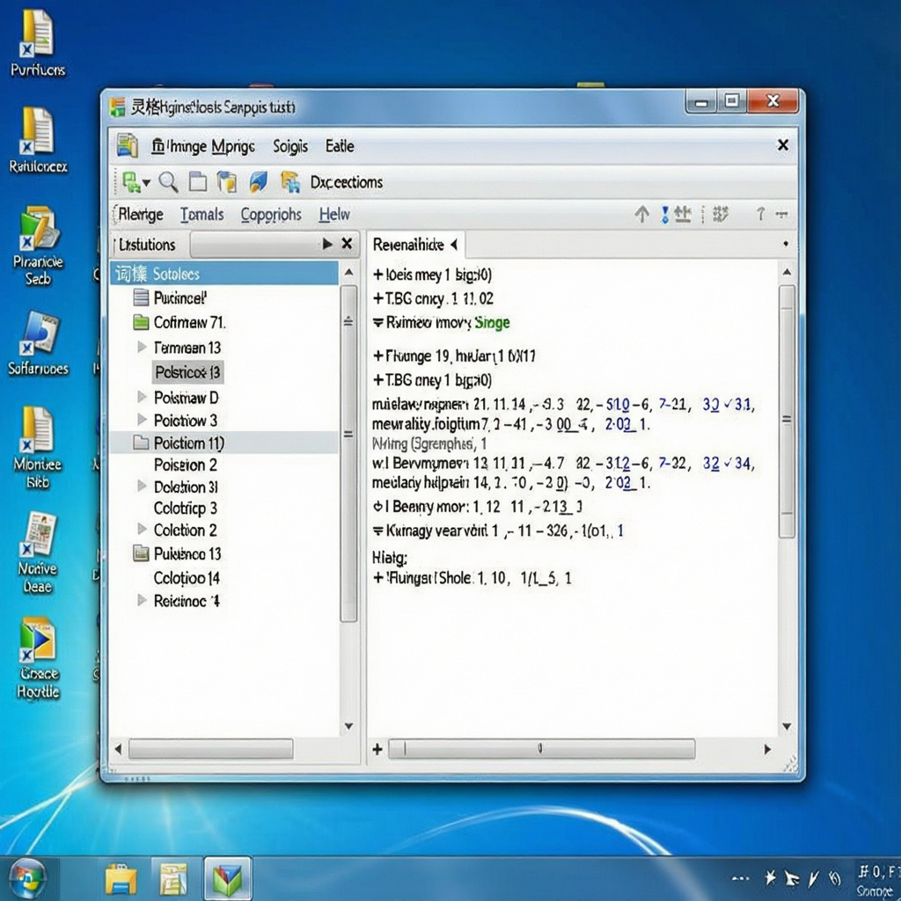Open the Eatle menu
The image size is (901, 901).
(x=340, y=146)
